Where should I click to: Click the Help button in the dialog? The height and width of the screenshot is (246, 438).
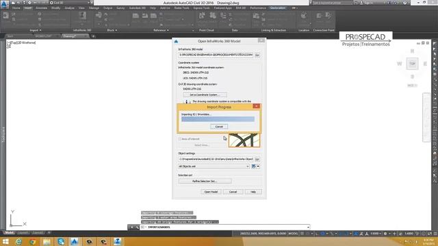[253, 192]
